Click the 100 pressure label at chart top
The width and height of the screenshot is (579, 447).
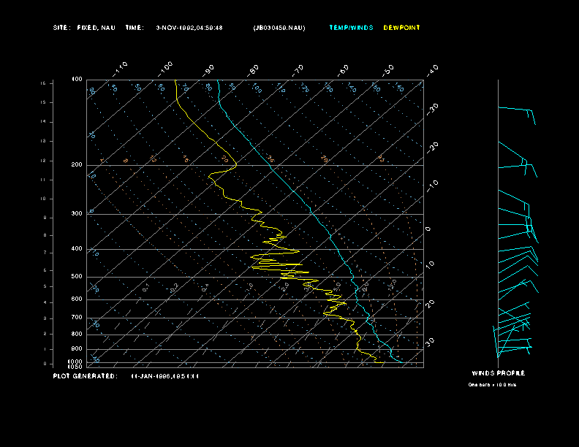click(x=77, y=79)
